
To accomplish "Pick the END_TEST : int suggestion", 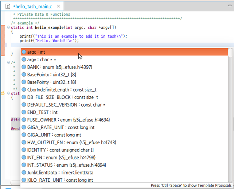I will click(42, 112).
